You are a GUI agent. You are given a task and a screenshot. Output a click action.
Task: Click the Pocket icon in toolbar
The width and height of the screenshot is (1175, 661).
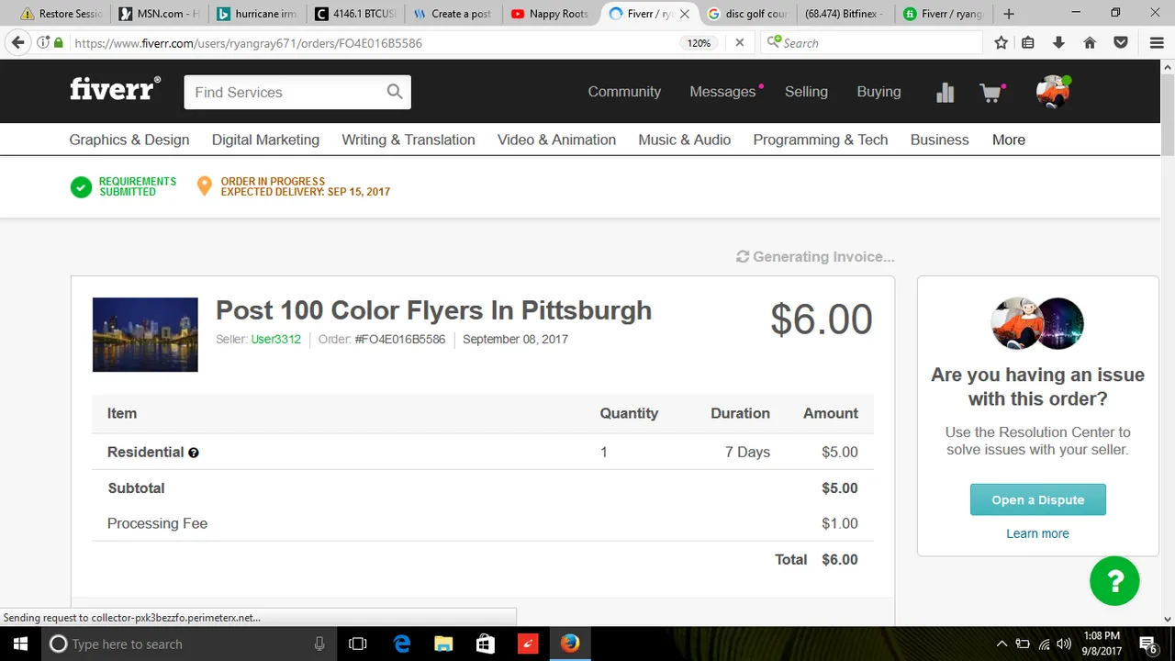1121,42
